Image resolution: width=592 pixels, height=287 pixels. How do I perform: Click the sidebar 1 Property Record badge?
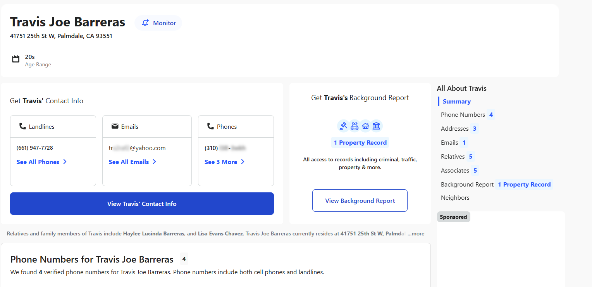524,185
